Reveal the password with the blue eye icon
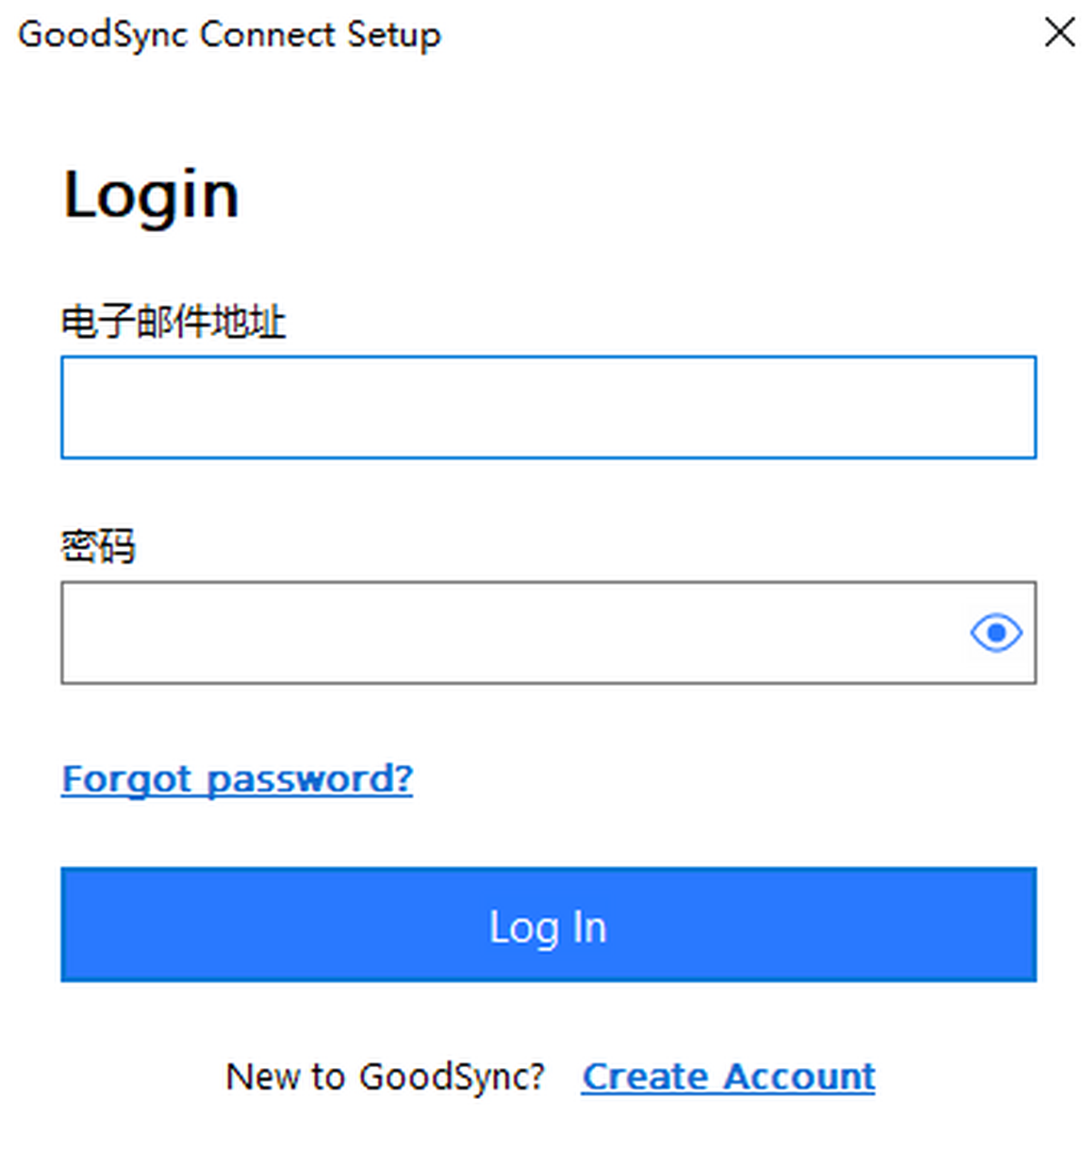 pyautogui.click(x=996, y=632)
